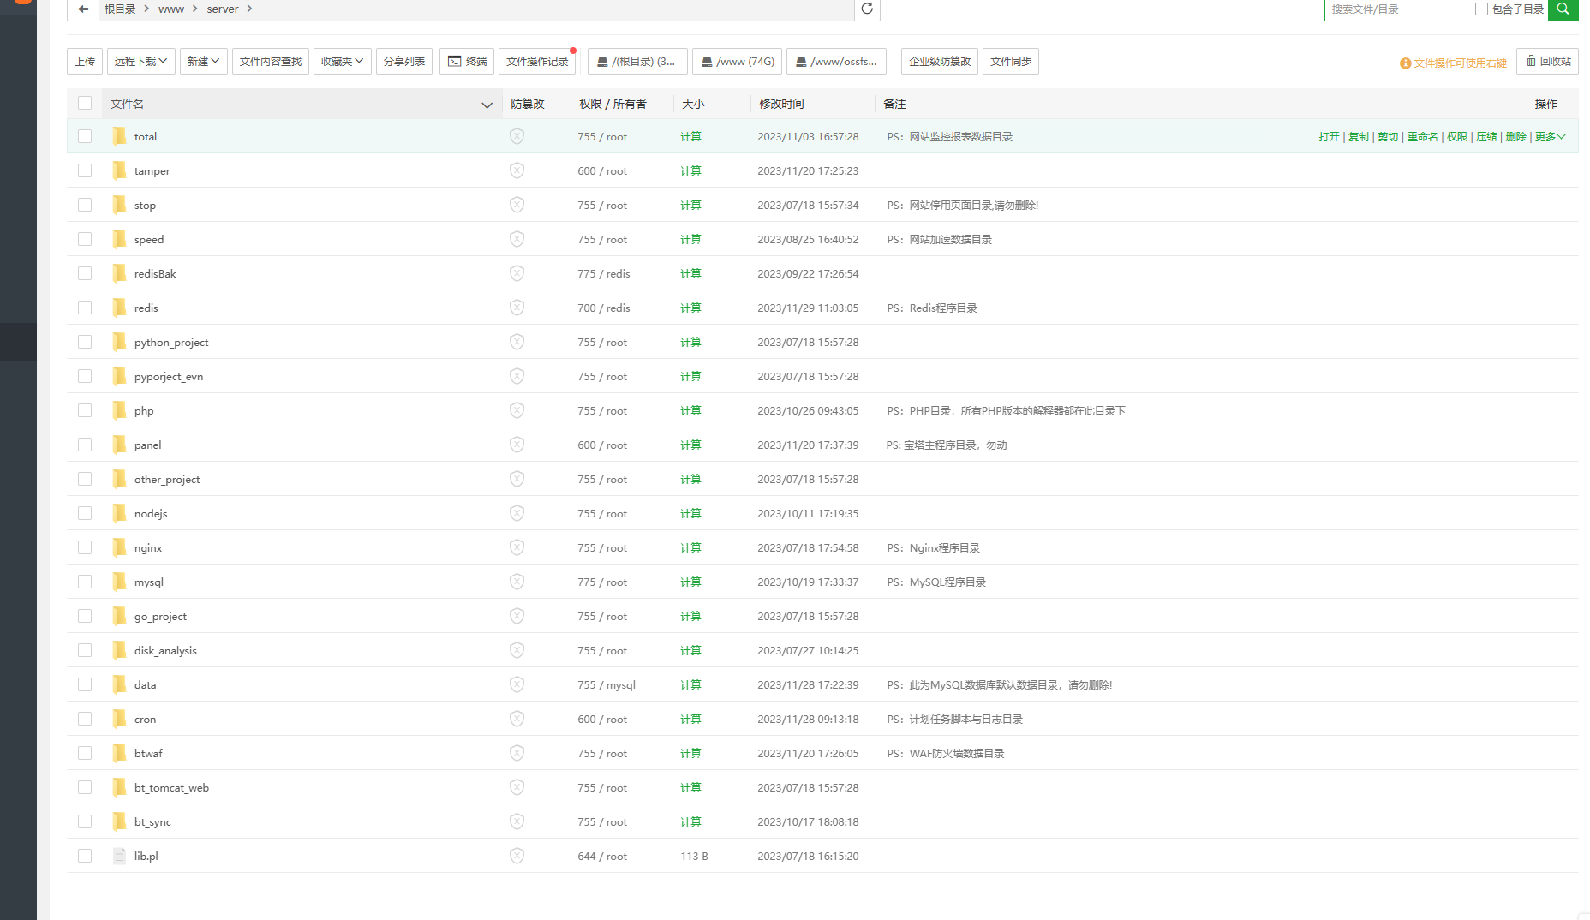The width and height of the screenshot is (1590, 920).
Task: Sort by modified time (修改时间) column
Action: point(781,104)
